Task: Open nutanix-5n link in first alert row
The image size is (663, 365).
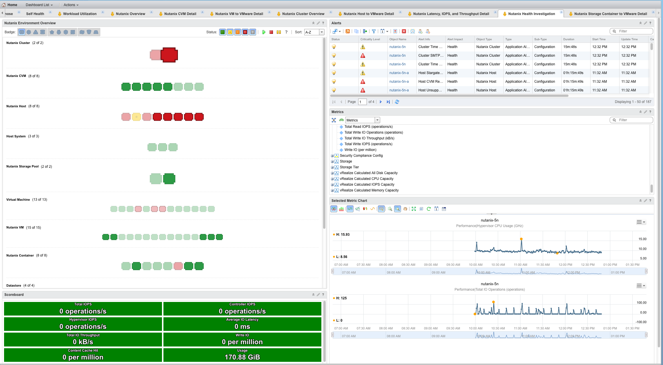Action: 397,47
